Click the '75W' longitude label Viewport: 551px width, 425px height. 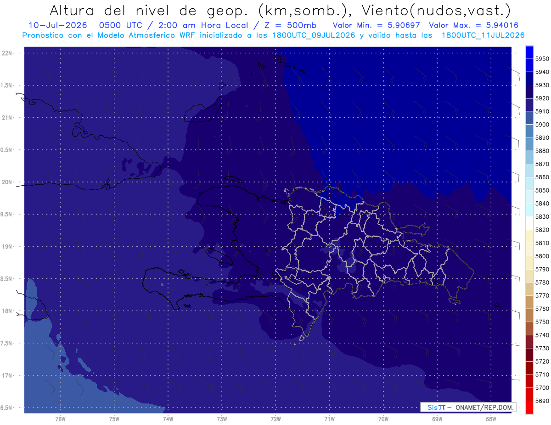coord(114,419)
